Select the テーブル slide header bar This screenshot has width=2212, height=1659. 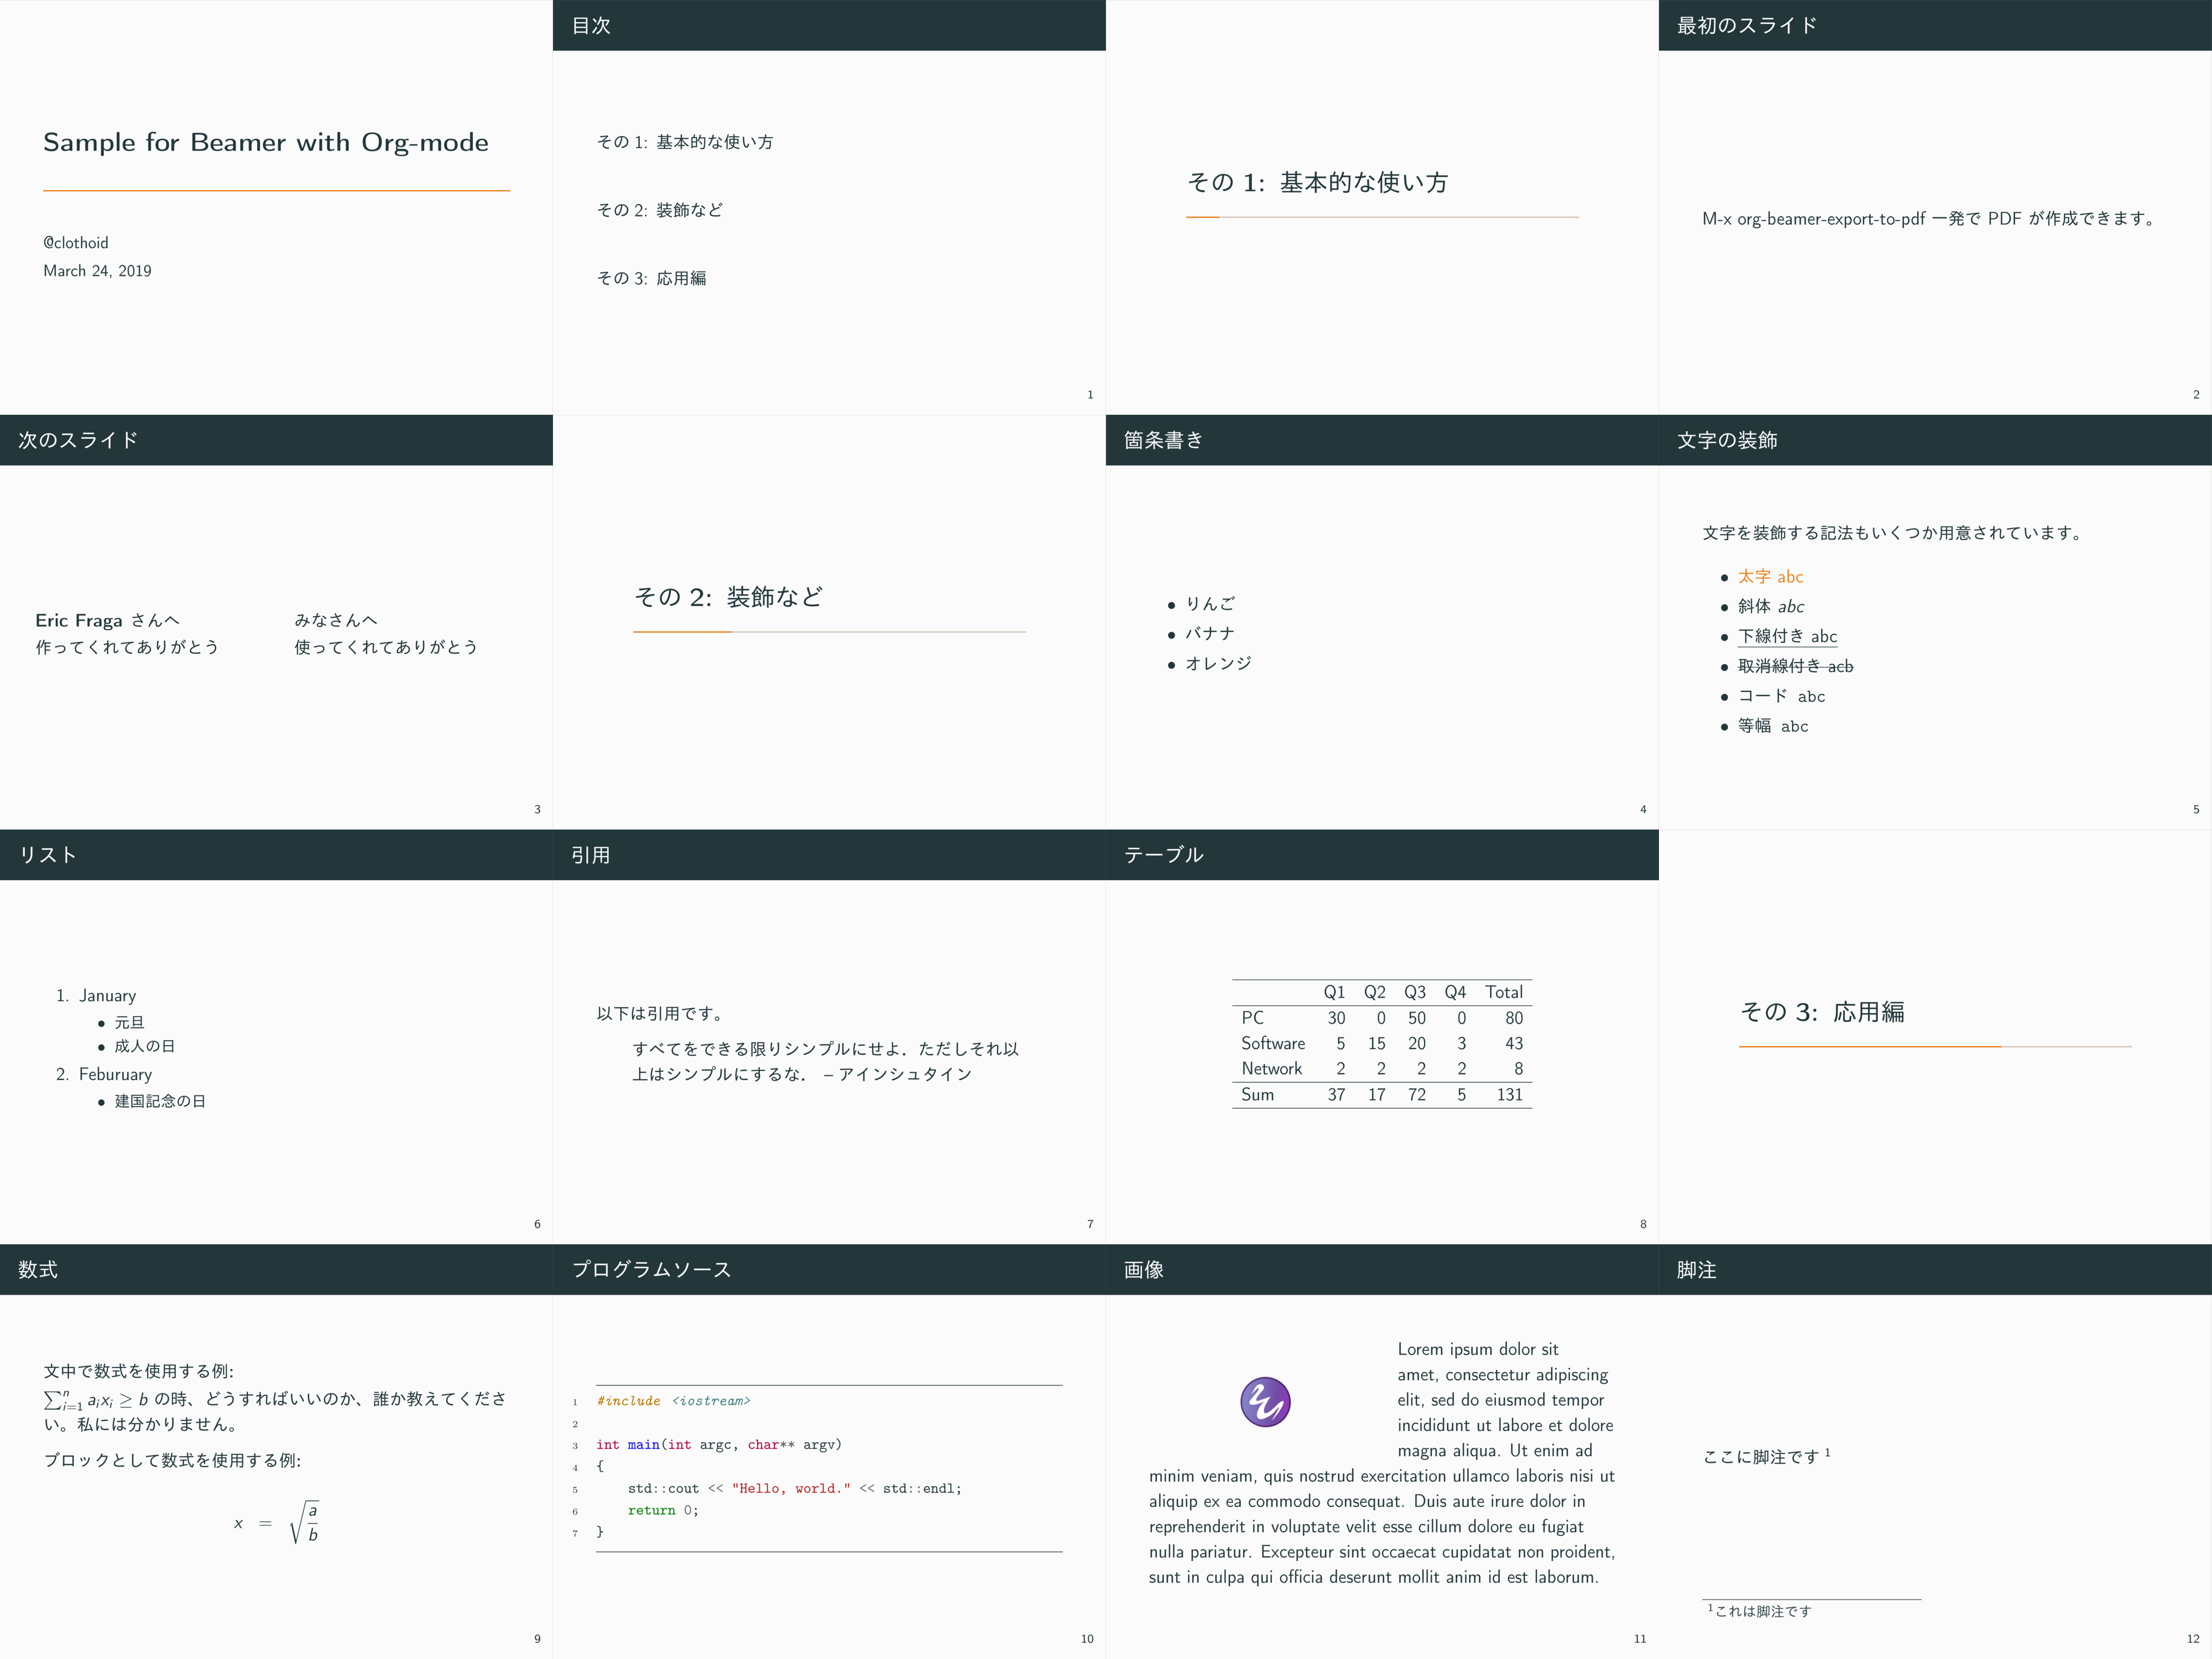point(1163,855)
